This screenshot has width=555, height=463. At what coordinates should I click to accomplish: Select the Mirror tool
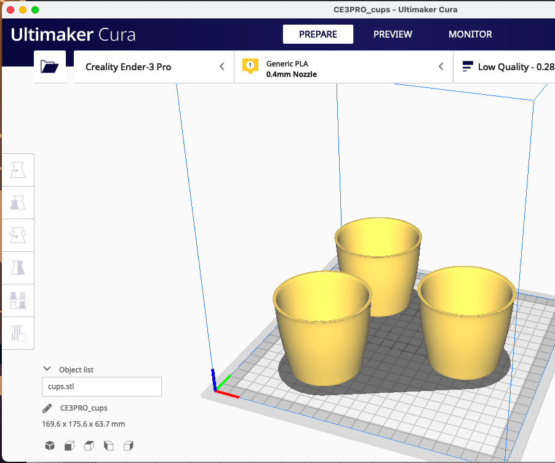coord(18,267)
